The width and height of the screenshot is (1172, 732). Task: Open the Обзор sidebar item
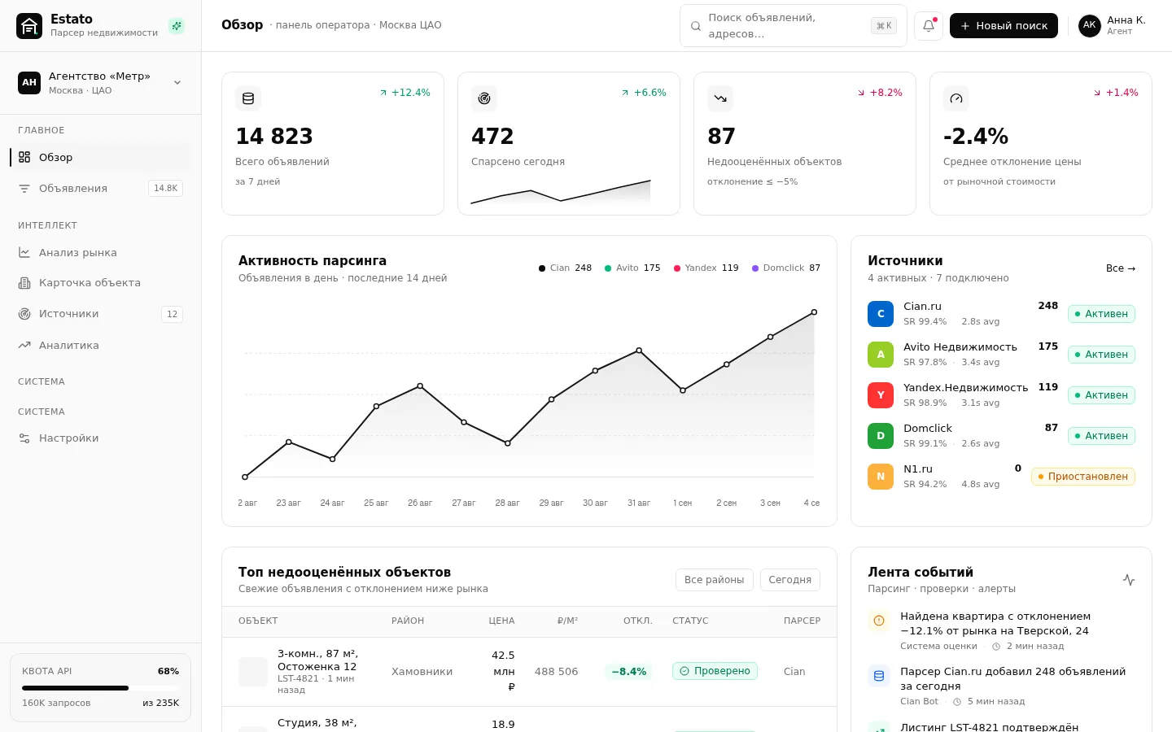pyautogui.click(x=101, y=157)
